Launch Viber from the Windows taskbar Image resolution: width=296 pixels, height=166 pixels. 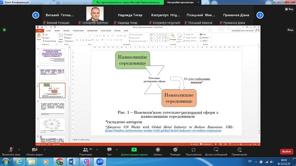coord(86,161)
